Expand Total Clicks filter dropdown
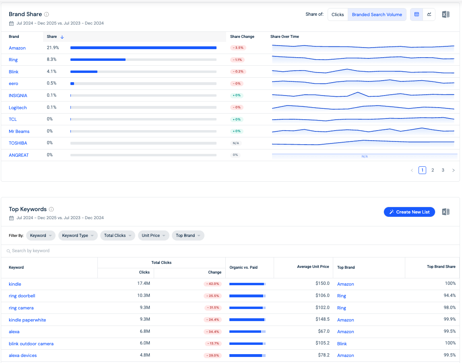462x363 pixels. pos(118,235)
